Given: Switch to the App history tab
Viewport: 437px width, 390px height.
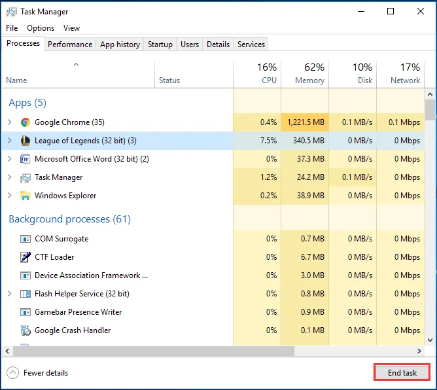Looking at the screenshot, I should pyautogui.click(x=120, y=44).
